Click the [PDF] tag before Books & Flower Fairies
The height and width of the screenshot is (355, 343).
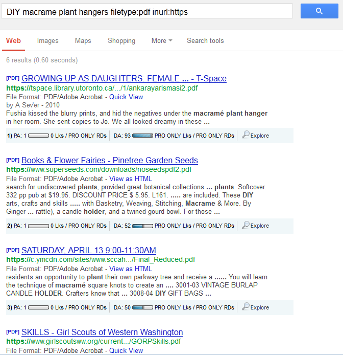13,160
